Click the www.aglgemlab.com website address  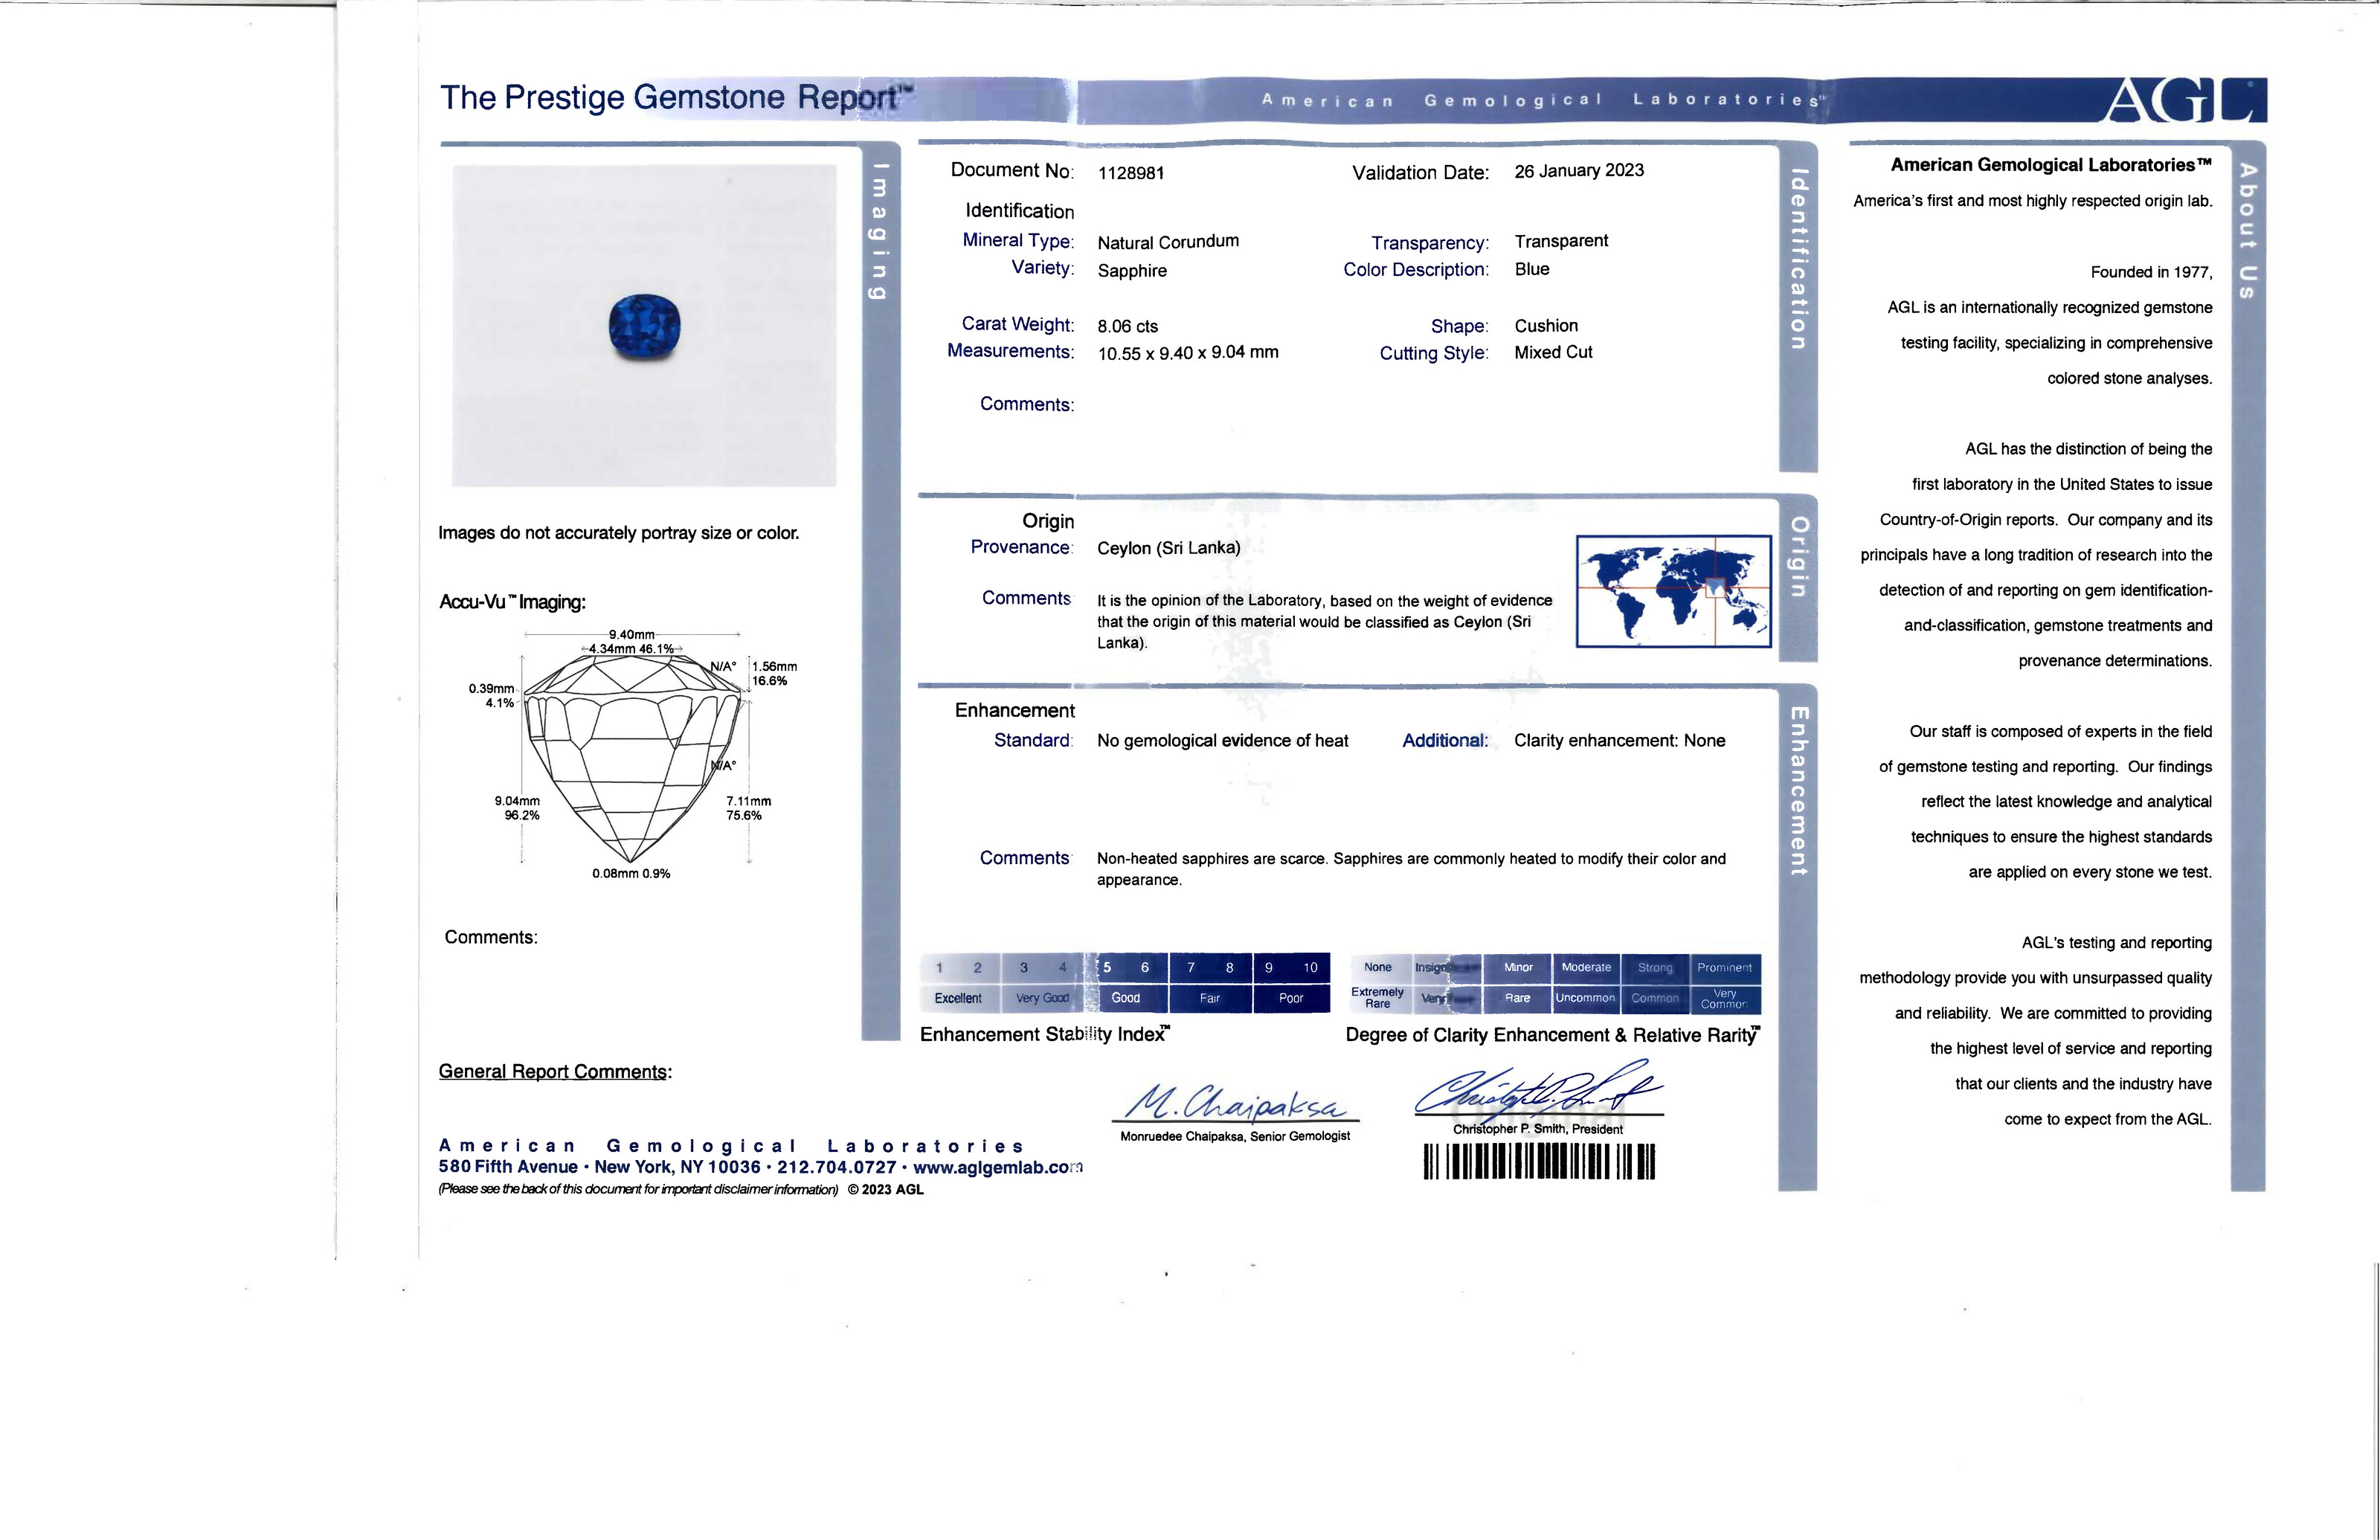coord(998,1167)
